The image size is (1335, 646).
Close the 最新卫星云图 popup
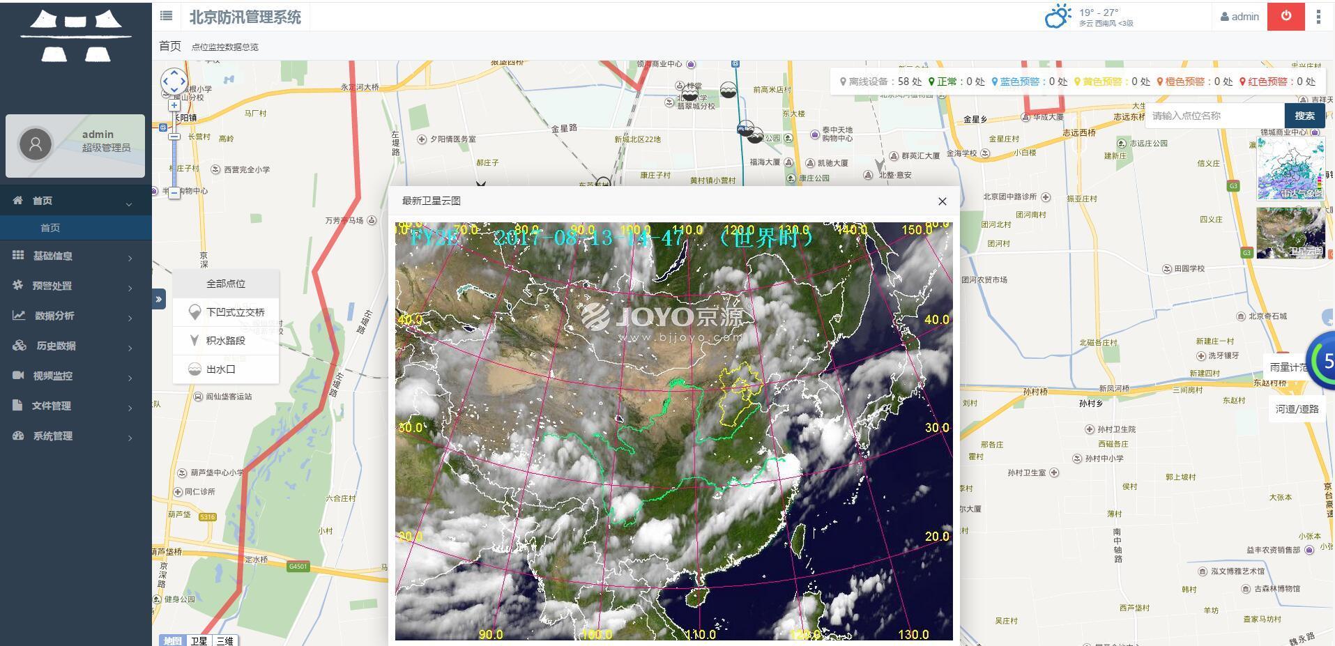pos(942,201)
